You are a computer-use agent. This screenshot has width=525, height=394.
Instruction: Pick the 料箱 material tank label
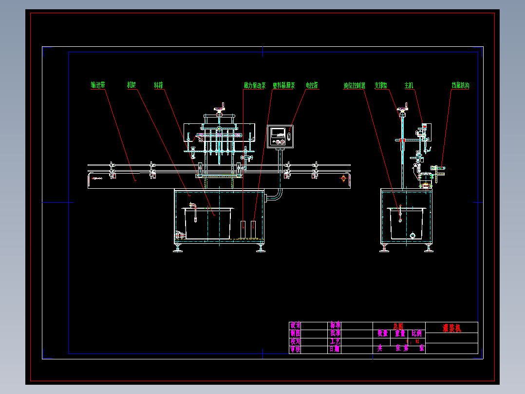pyautogui.click(x=159, y=85)
